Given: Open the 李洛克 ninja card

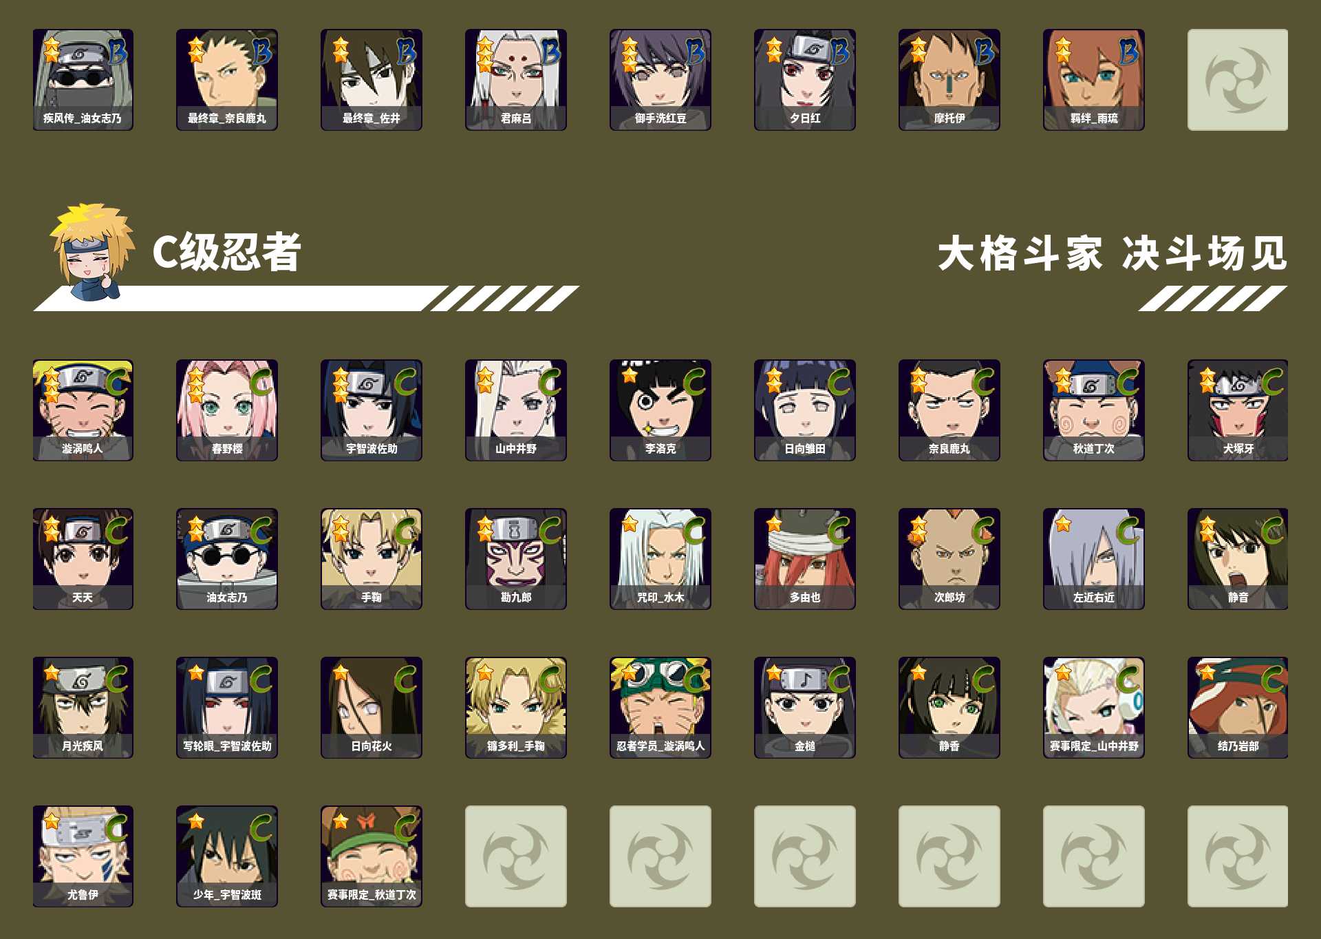Looking at the screenshot, I should [660, 410].
